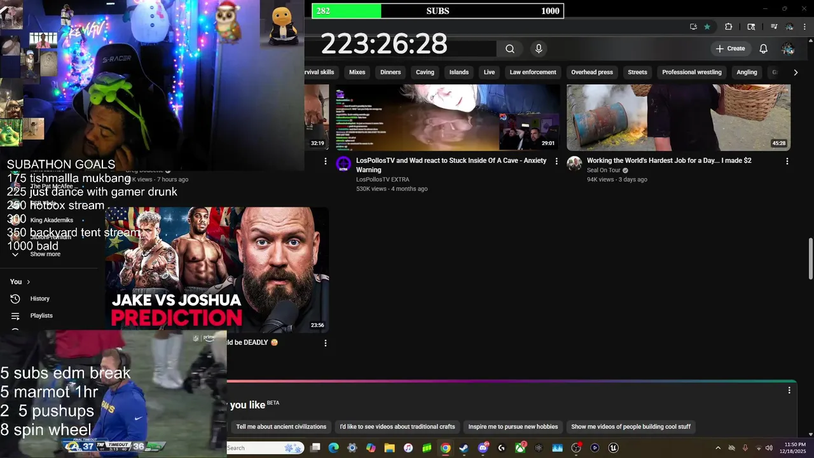Select the Streets filter chip
814x458 pixels.
[x=637, y=72]
